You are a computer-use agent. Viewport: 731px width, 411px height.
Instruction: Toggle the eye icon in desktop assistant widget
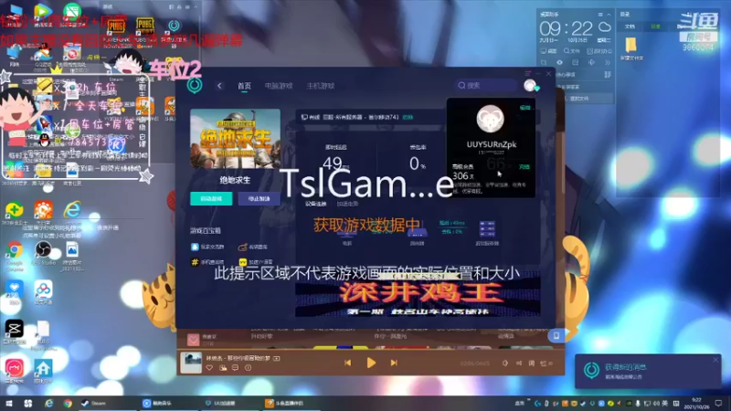click(559, 62)
